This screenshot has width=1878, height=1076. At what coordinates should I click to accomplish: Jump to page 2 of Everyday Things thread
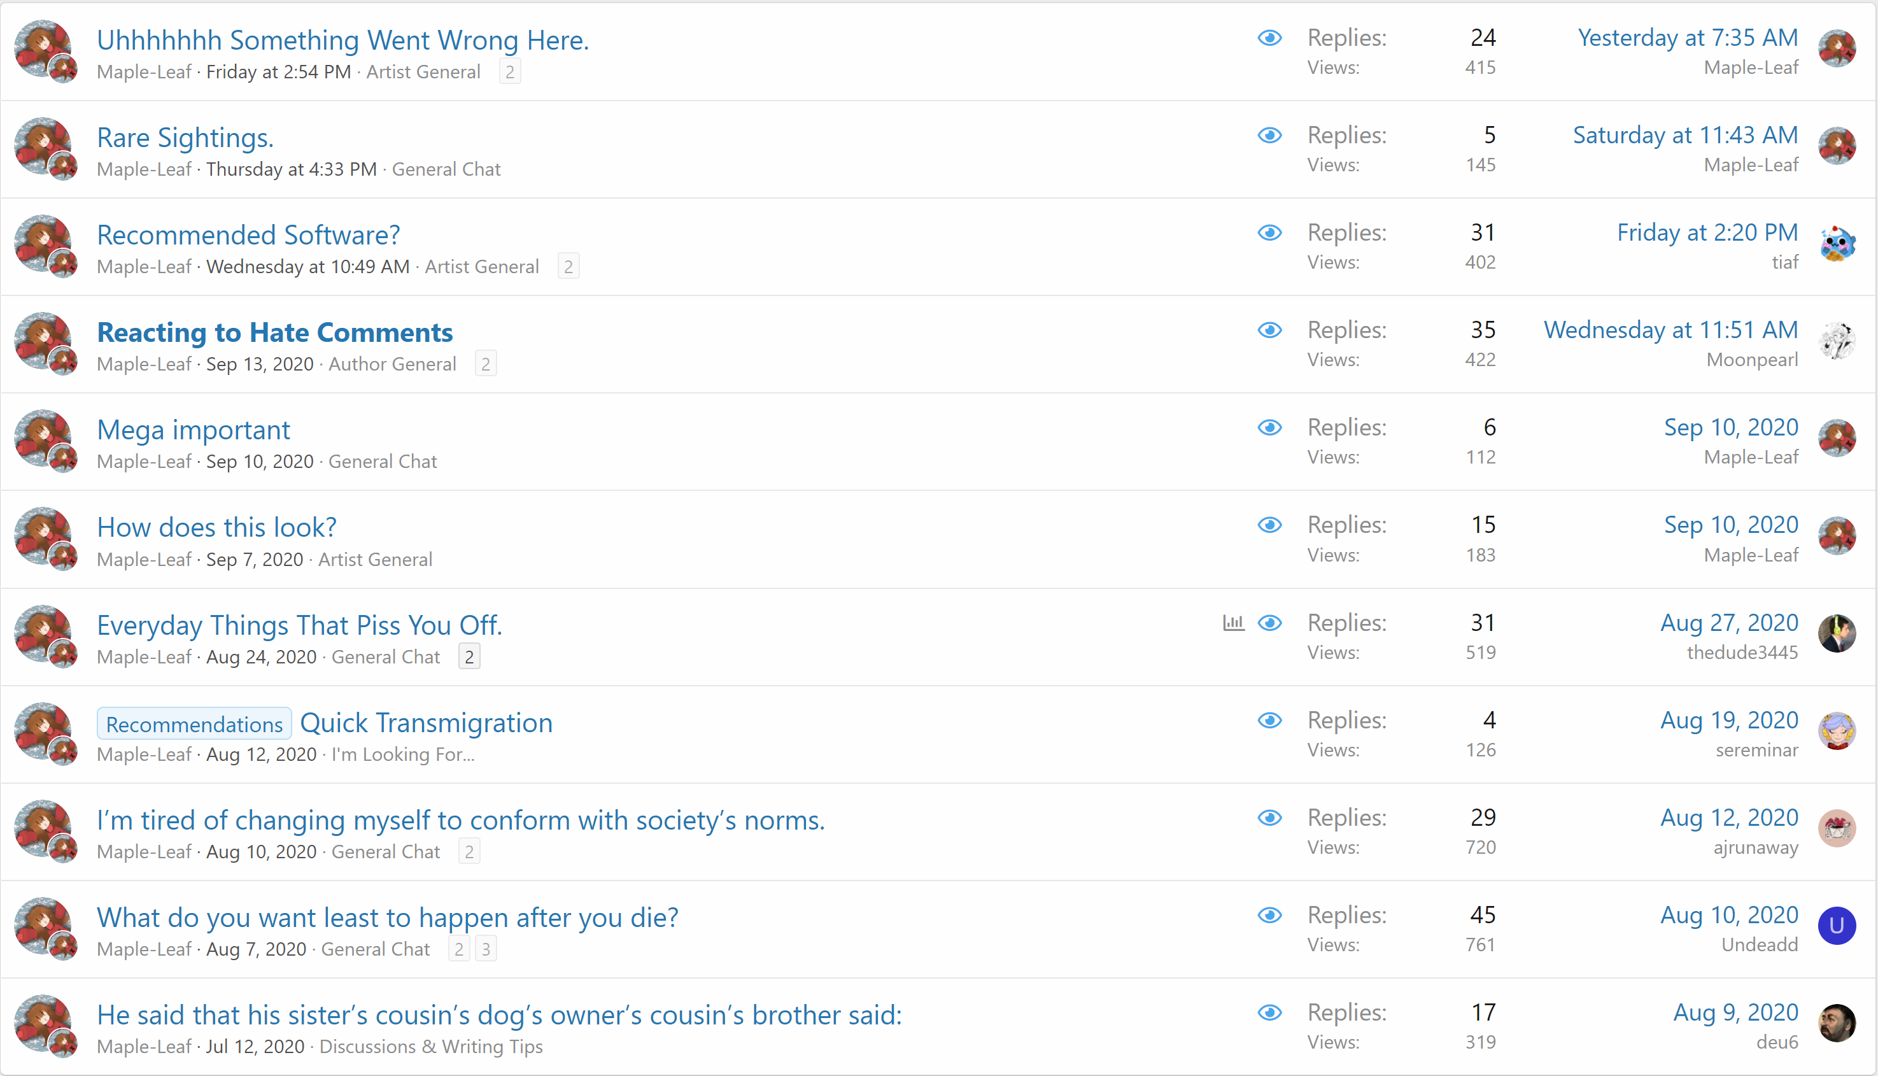pyautogui.click(x=469, y=657)
